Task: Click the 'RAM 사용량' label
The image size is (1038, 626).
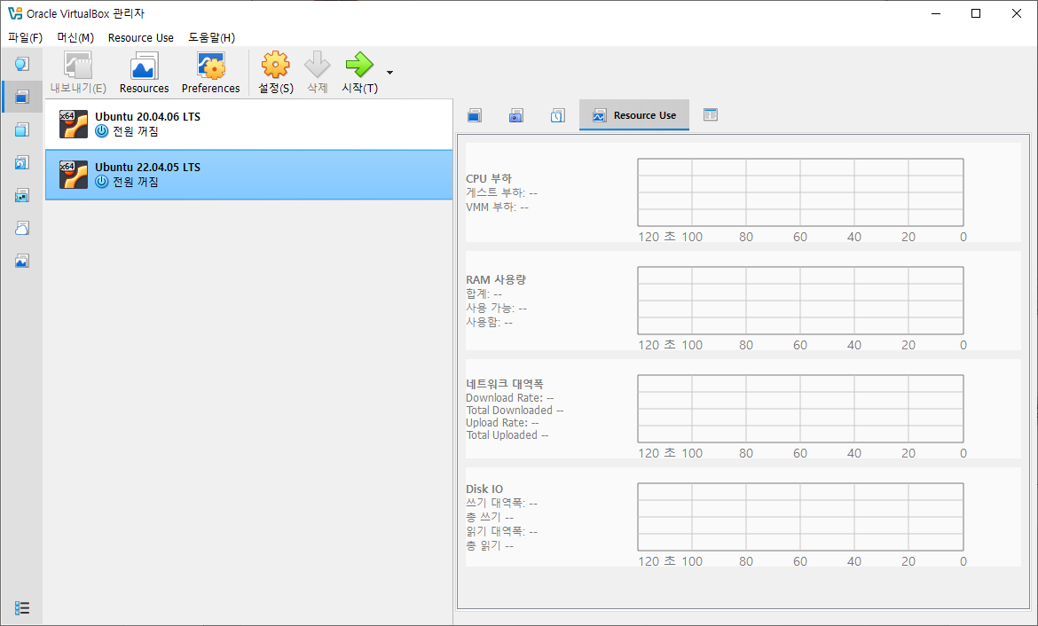Action: click(496, 280)
